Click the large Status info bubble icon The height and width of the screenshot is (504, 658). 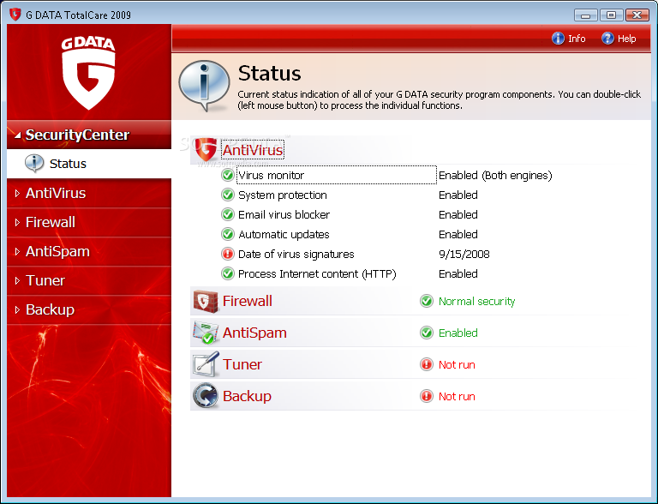[205, 86]
